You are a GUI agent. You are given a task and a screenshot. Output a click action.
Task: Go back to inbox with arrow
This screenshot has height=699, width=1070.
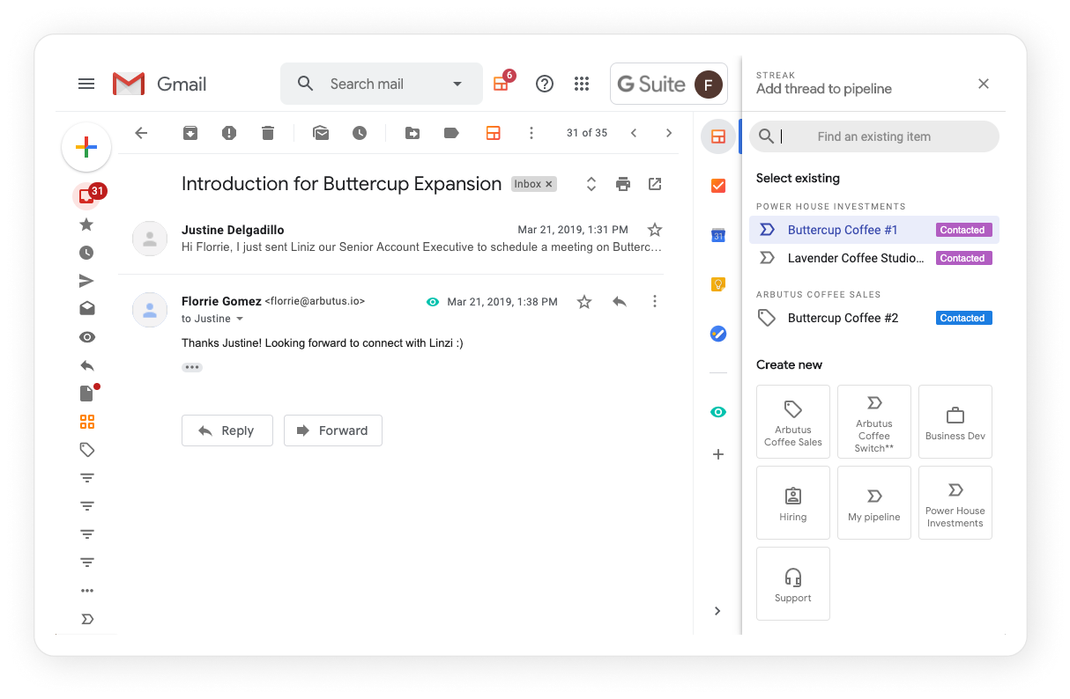141,133
